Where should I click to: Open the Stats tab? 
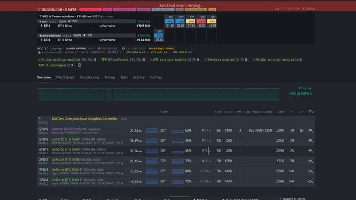(124, 77)
